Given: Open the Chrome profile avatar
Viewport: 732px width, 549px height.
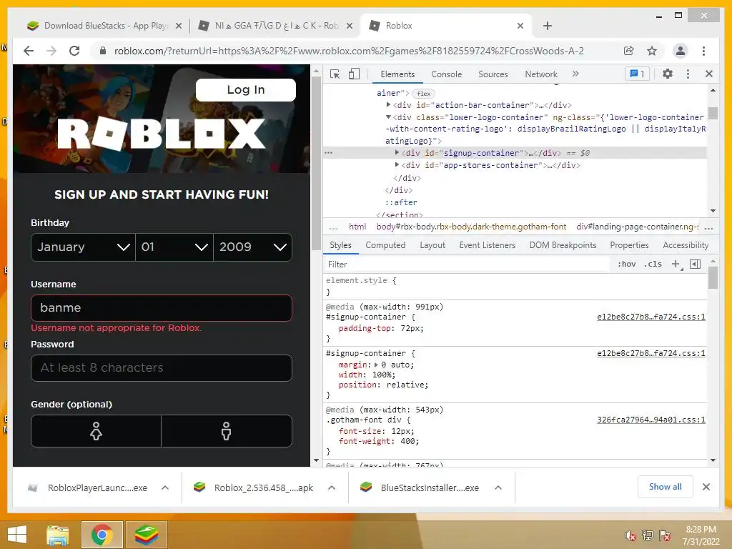Looking at the screenshot, I should click(x=681, y=51).
